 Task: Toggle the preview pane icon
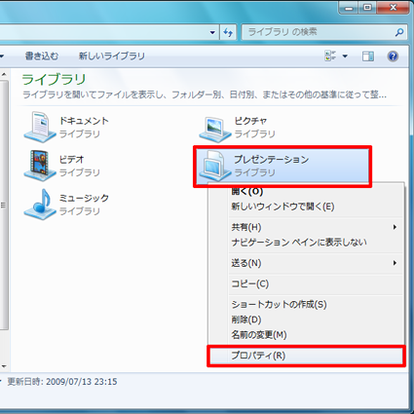[368, 56]
